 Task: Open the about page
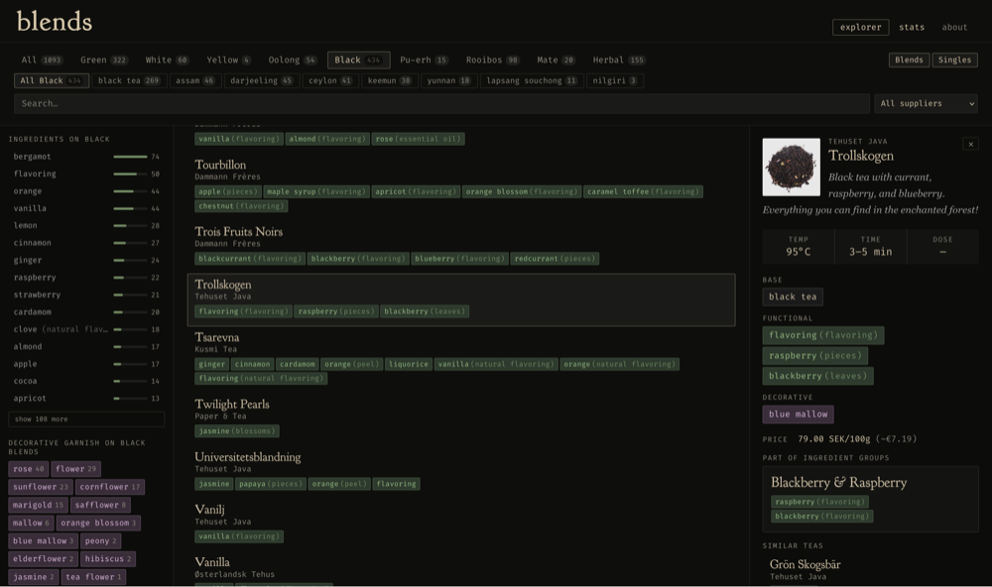[x=954, y=27]
